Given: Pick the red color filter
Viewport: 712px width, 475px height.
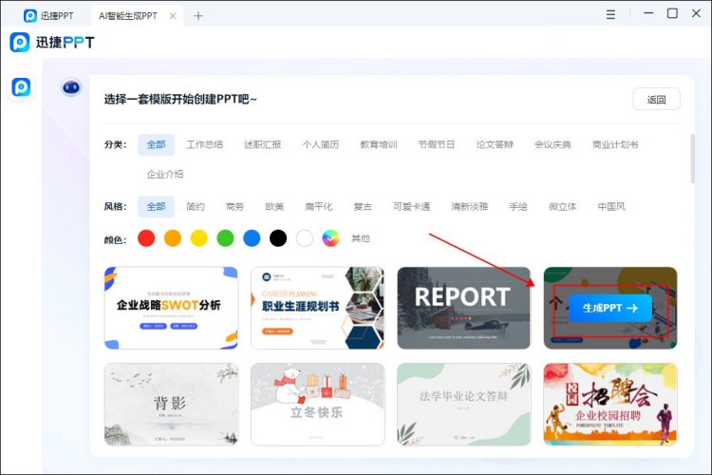Looking at the screenshot, I should click(146, 238).
